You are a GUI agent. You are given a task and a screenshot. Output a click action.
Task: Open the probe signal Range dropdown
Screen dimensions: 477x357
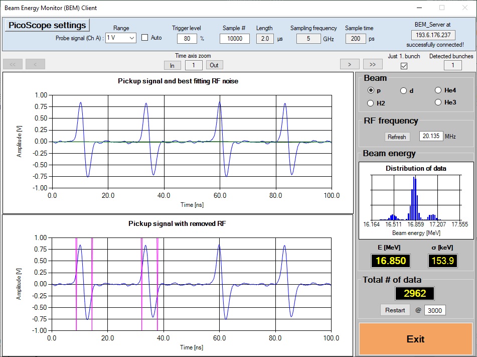pyautogui.click(x=121, y=38)
